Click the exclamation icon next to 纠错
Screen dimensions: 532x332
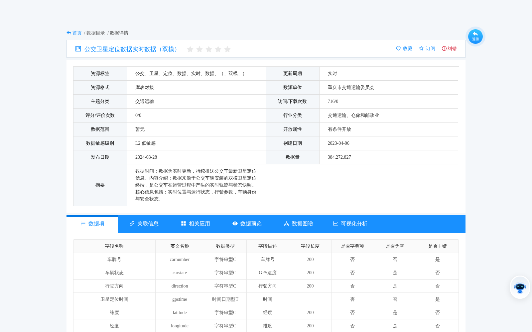coord(444,48)
